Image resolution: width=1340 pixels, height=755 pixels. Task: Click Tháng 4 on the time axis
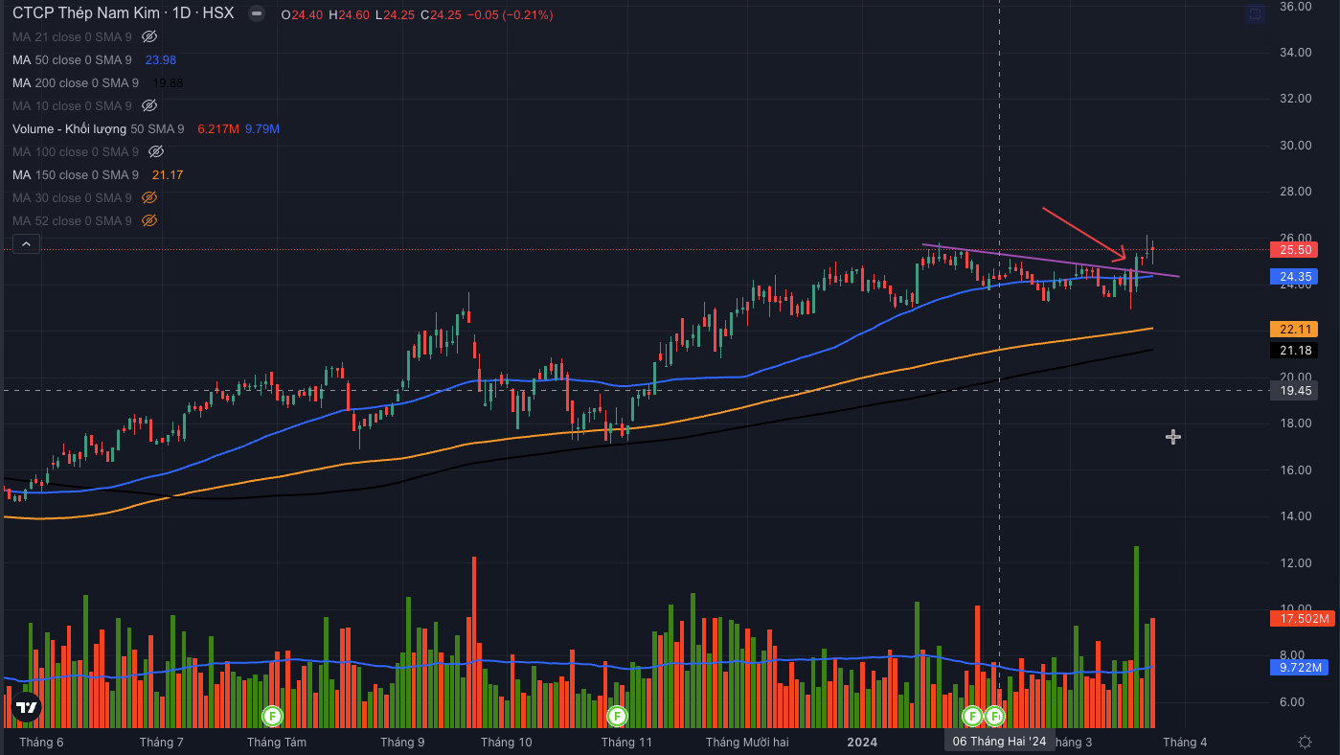tap(1185, 742)
